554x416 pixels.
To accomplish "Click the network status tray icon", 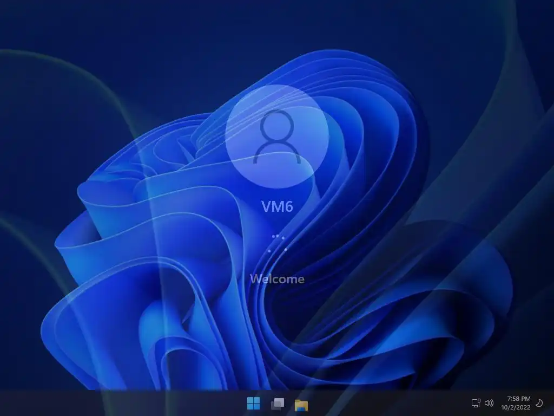I will click(x=476, y=403).
